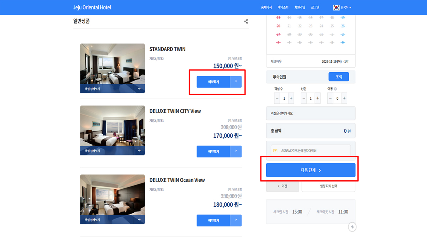427x240 pixels.
Task: Open 회원가입 in top menu
Action: click(300, 7)
